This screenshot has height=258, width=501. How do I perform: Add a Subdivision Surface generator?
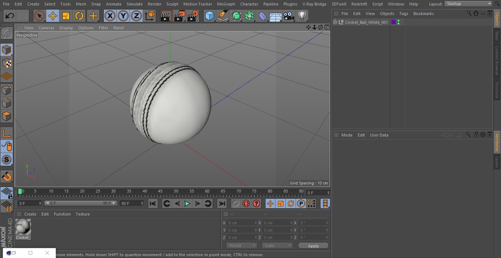coord(236,16)
